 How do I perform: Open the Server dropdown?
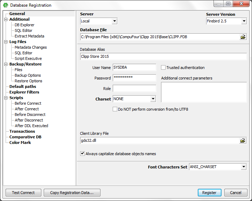[114, 21]
